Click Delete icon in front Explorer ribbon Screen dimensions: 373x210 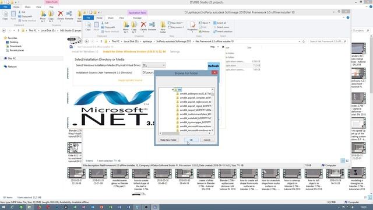click(x=143, y=27)
